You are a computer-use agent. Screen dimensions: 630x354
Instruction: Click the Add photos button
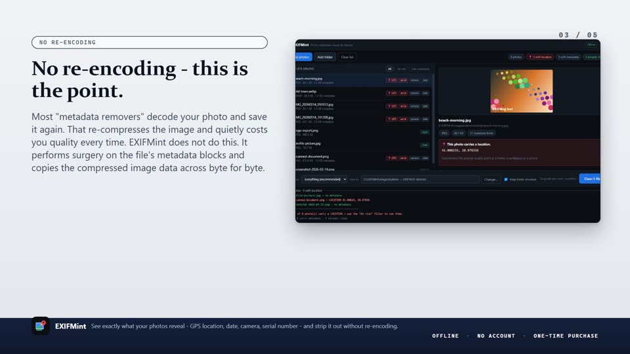point(304,57)
